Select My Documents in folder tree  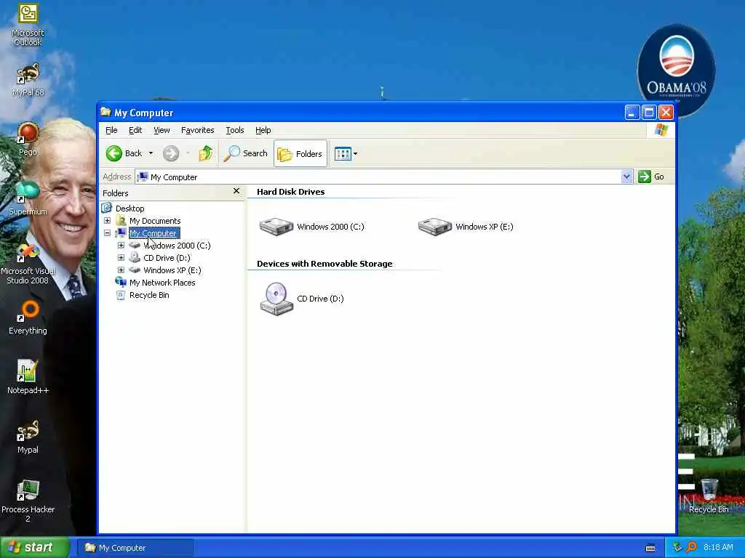[155, 221]
